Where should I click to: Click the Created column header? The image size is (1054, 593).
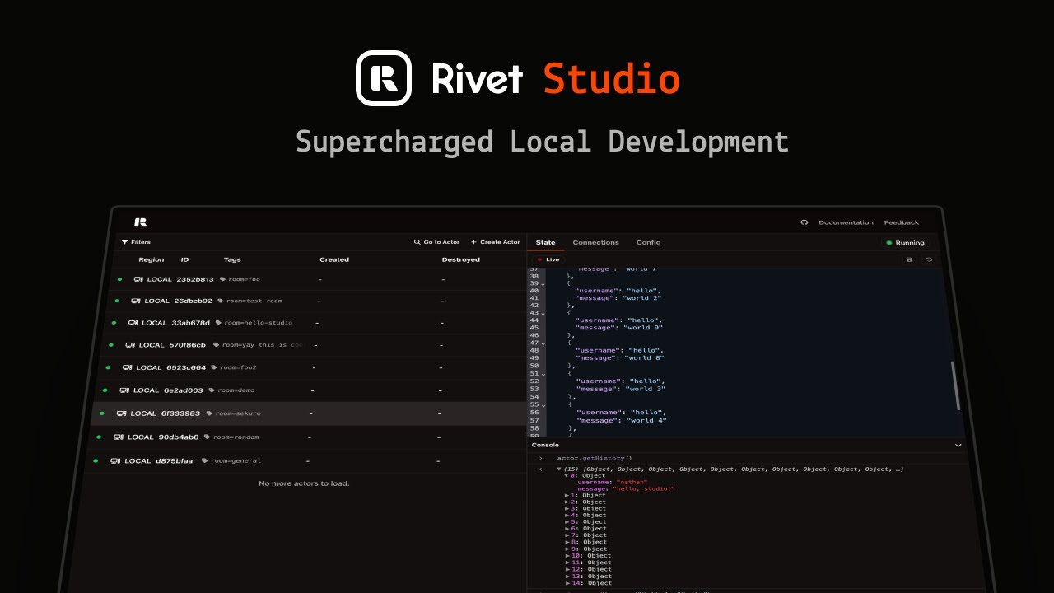pos(334,259)
